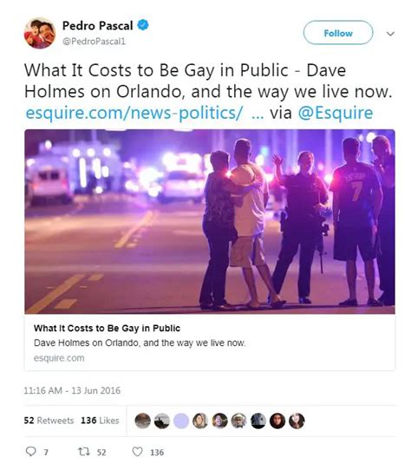
Task: Click the first liker avatar
Action: [143, 421]
